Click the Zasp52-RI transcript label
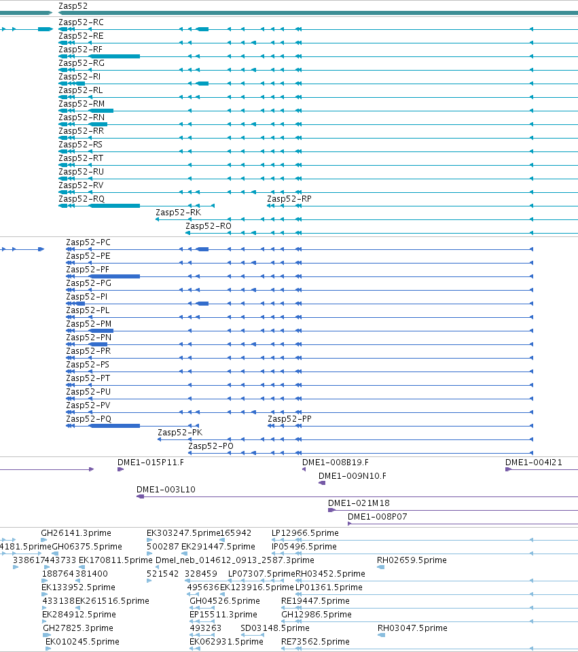Viewport: 578px width, 652px height. pos(79,77)
